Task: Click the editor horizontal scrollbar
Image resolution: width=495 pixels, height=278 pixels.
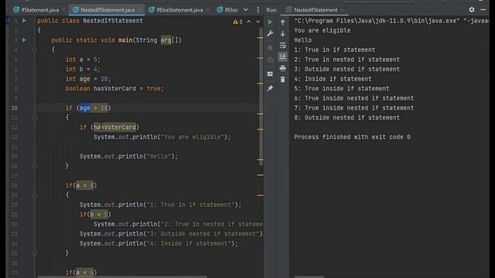Action: click(122, 276)
